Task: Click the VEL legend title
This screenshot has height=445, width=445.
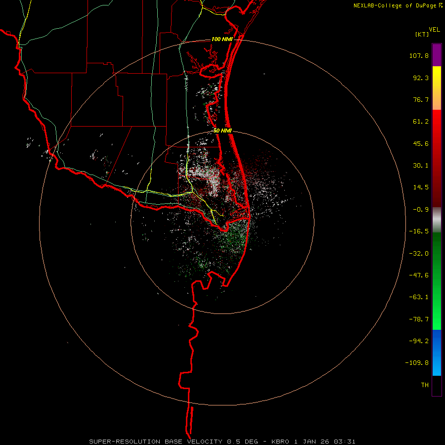Action: tap(434, 30)
